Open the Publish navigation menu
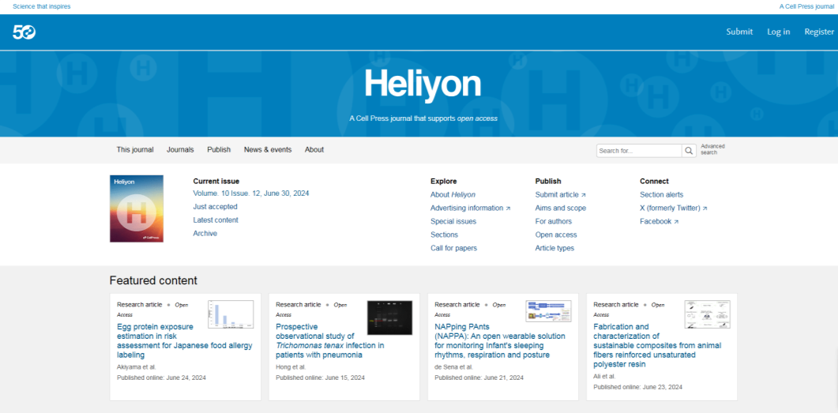Viewport: 838px width, 413px height. pos(219,149)
